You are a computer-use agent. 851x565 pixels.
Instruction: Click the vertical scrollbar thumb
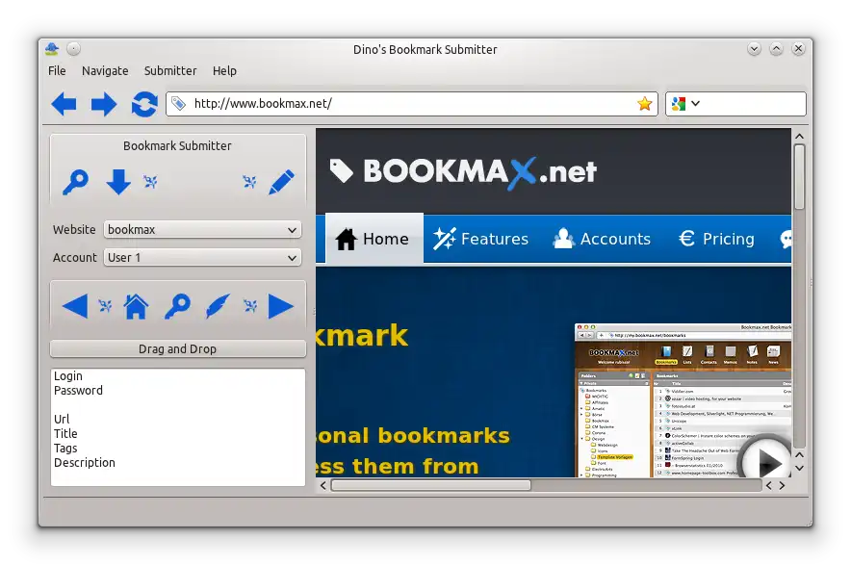[x=799, y=176]
